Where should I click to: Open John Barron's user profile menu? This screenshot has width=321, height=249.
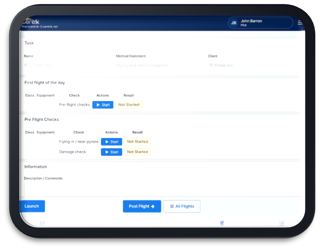click(260, 23)
